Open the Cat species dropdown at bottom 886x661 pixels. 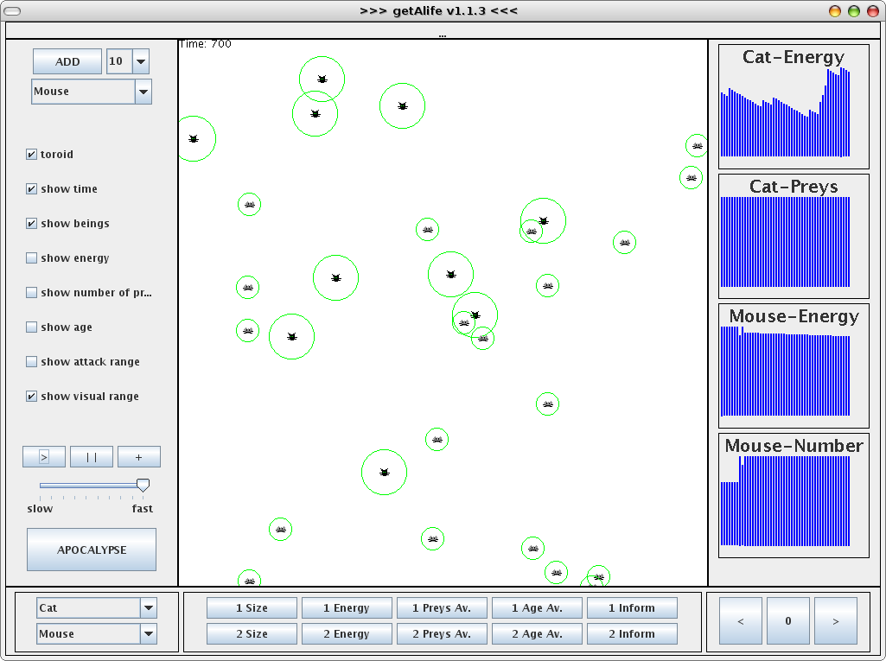tap(149, 608)
